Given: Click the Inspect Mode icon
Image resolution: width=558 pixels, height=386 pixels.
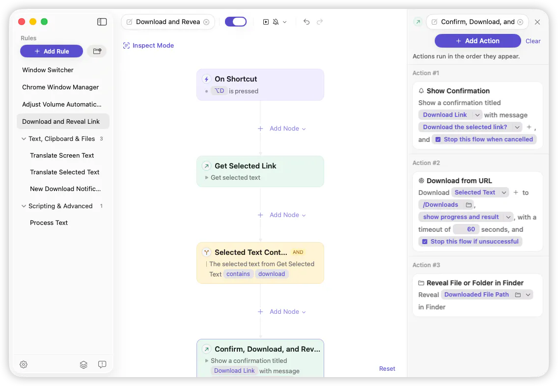Looking at the screenshot, I should (x=126, y=46).
